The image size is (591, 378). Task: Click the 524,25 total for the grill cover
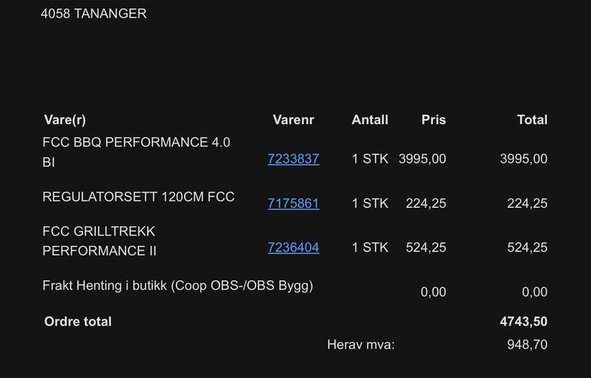pyautogui.click(x=527, y=247)
